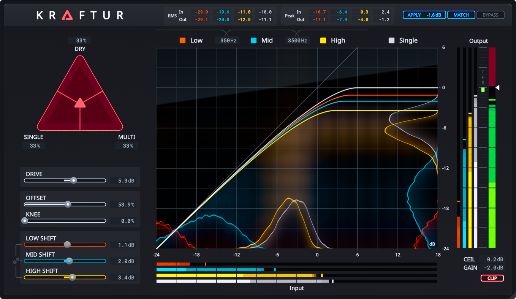The width and height of the screenshot is (516, 299).
Task: Click the Kraftur logo
Action: pyautogui.click(x=80, y=15)
